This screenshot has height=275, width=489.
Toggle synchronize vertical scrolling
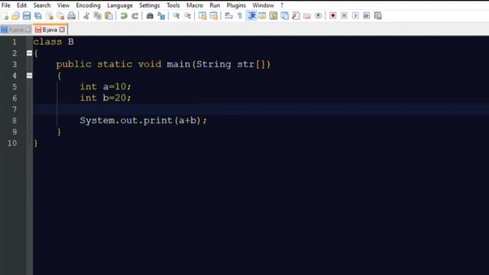[x=202, y=15]
